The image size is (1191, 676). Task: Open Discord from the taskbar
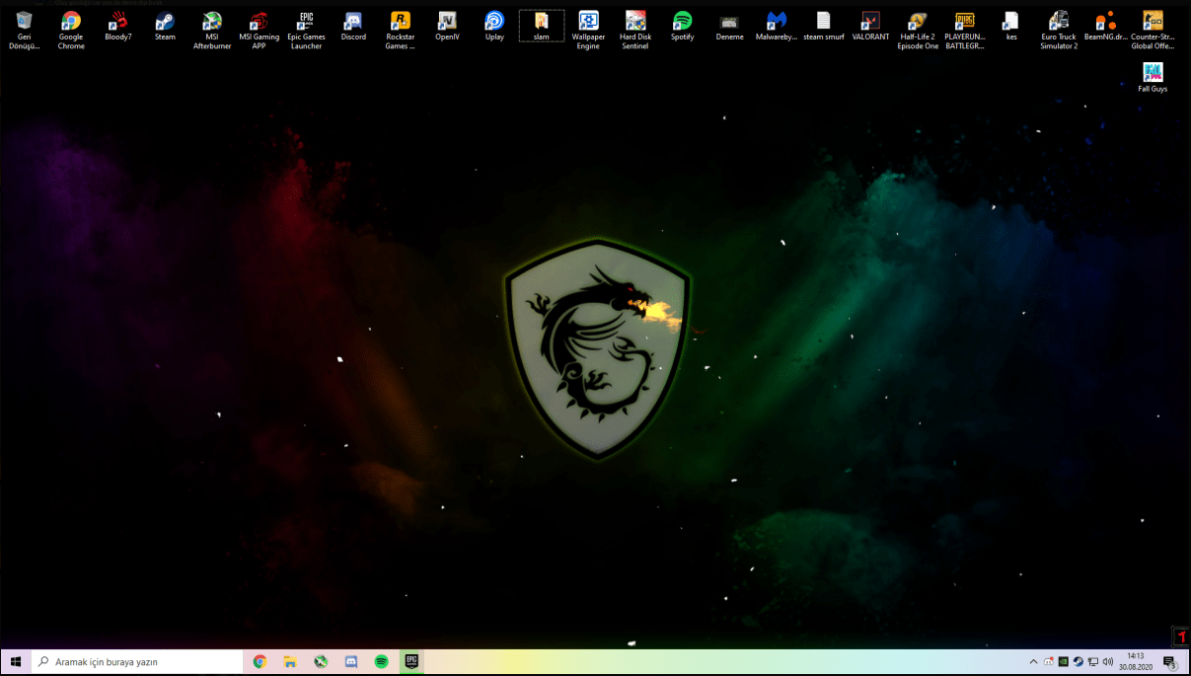(x=351, y=662)
